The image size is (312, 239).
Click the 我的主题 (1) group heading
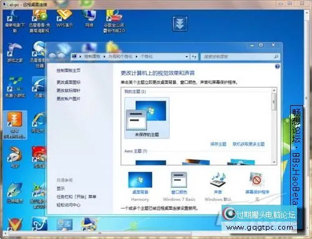point(135,91)
